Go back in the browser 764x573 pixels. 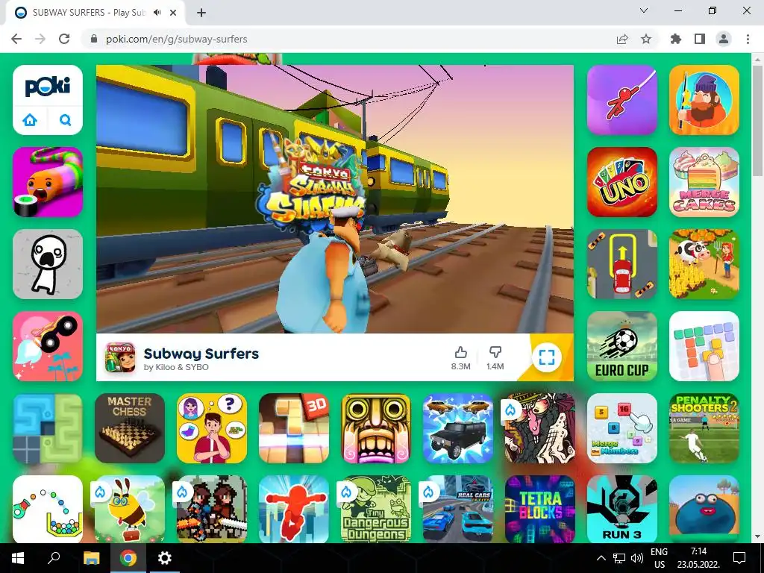pos(16,39)
